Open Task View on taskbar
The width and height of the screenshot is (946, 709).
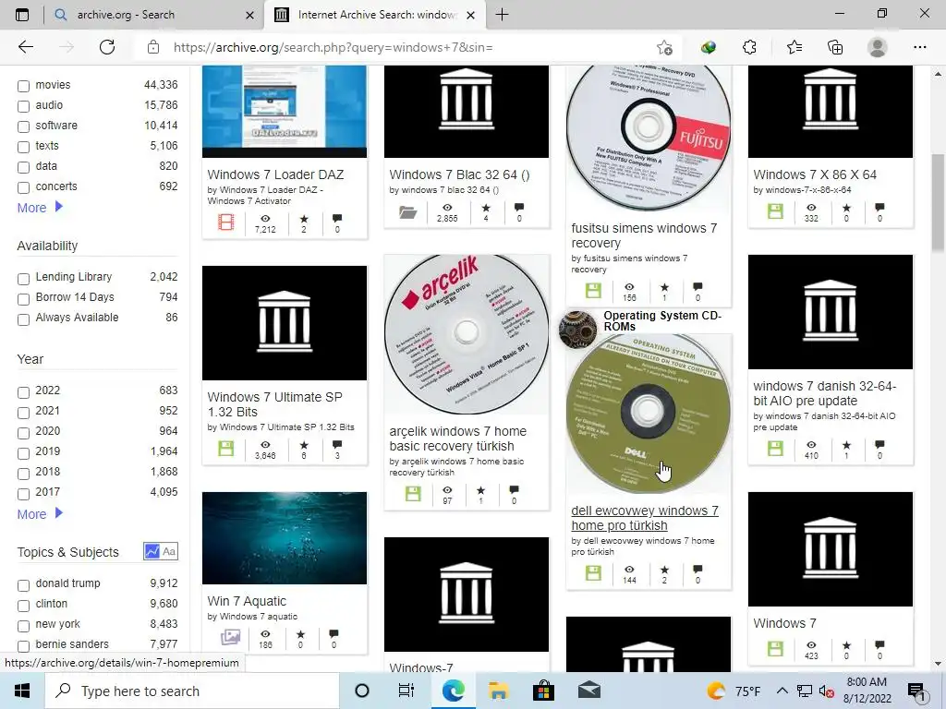tap(406, 691)
